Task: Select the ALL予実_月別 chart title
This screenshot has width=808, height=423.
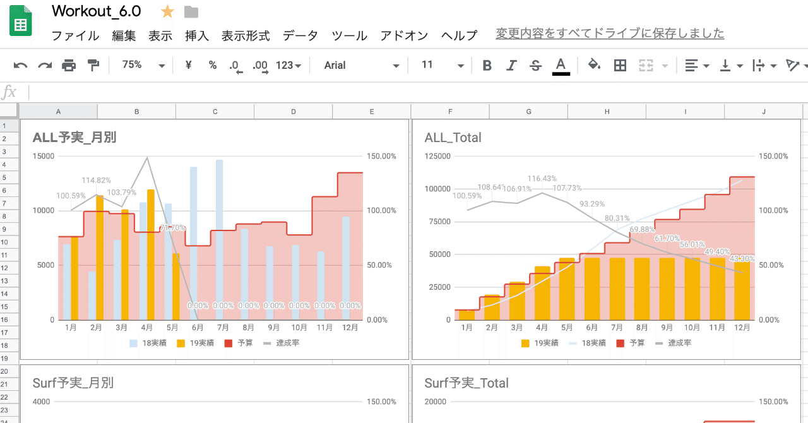Action: pyautogui.click(x=74, y=137)
